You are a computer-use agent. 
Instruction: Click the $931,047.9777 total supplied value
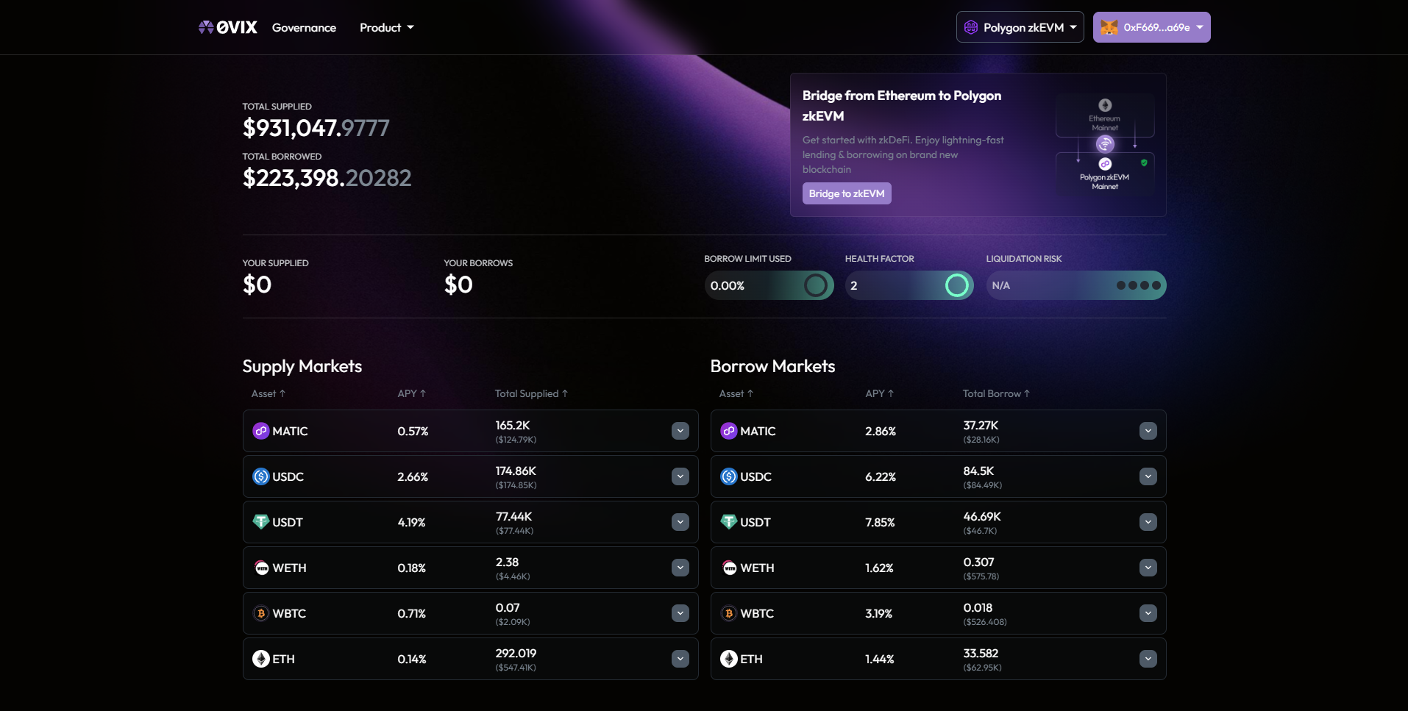(316, 128)
